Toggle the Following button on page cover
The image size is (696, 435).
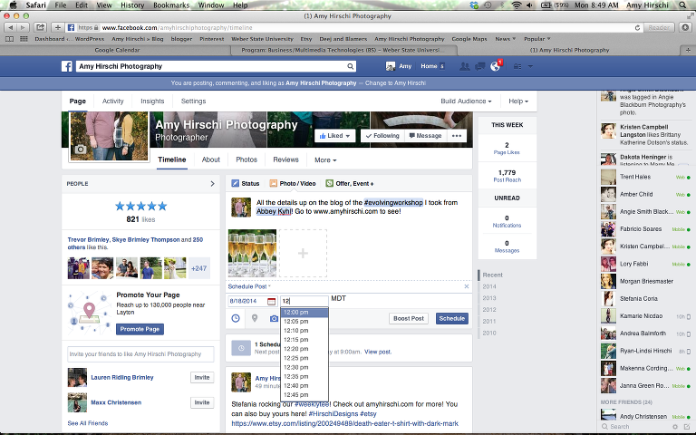coord(382,136)
